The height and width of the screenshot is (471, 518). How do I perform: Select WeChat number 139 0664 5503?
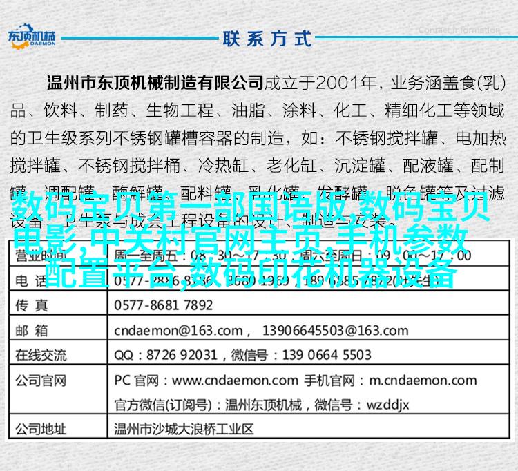[327, 355]
